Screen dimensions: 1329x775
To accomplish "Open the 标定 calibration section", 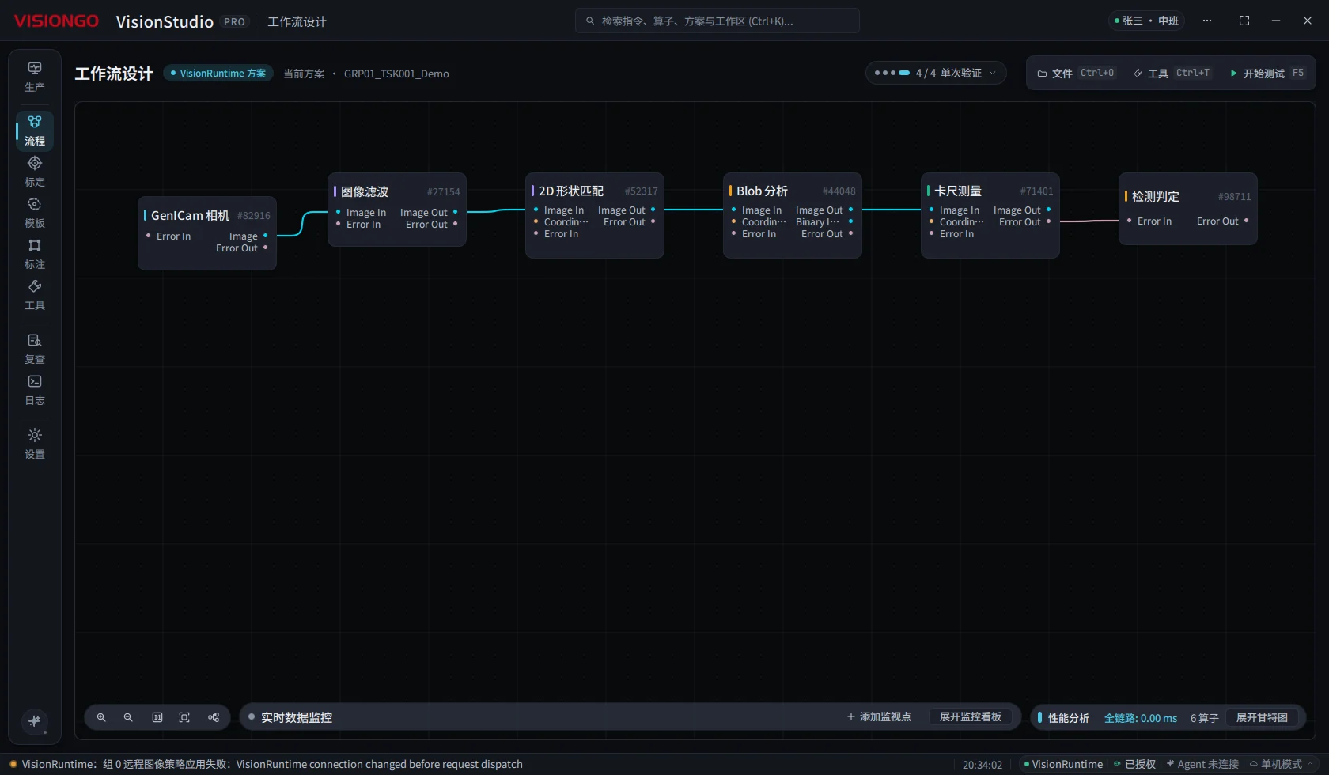I will [35, 172].
